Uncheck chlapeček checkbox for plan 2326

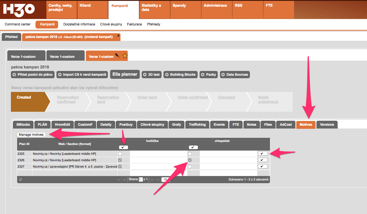[190, 160]
